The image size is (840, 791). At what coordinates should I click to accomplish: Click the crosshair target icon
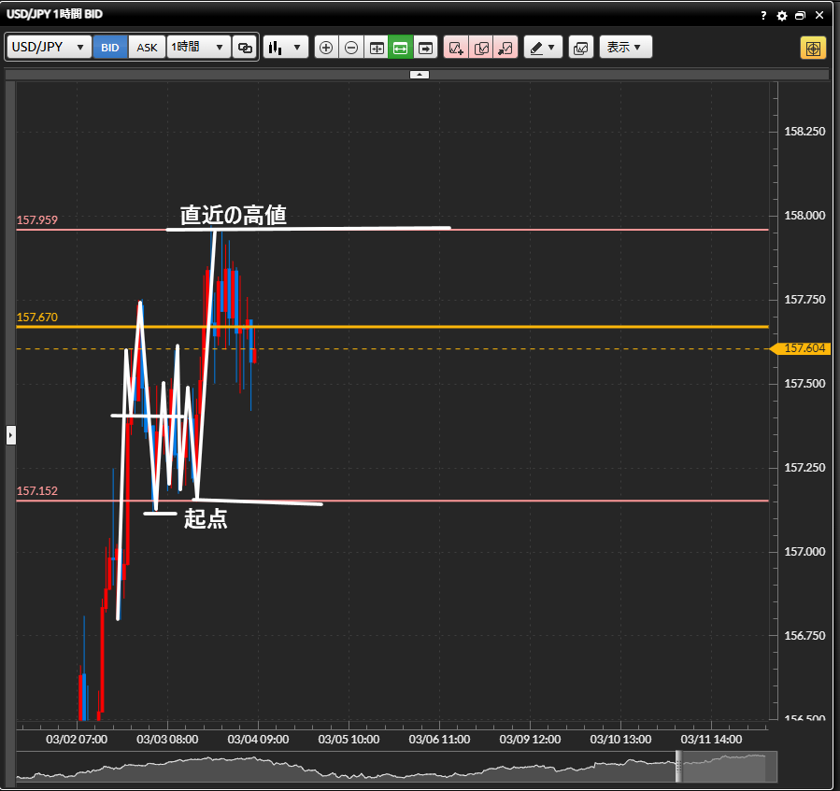813,48
